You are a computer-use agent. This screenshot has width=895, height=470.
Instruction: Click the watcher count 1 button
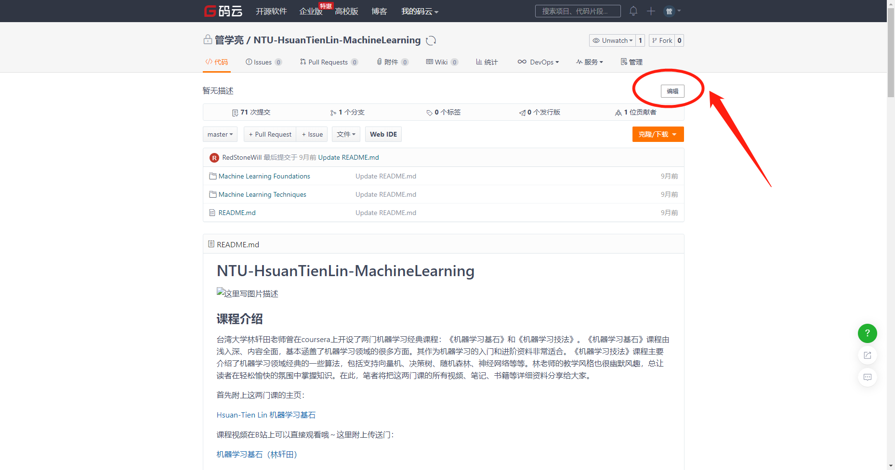[640, 40]
